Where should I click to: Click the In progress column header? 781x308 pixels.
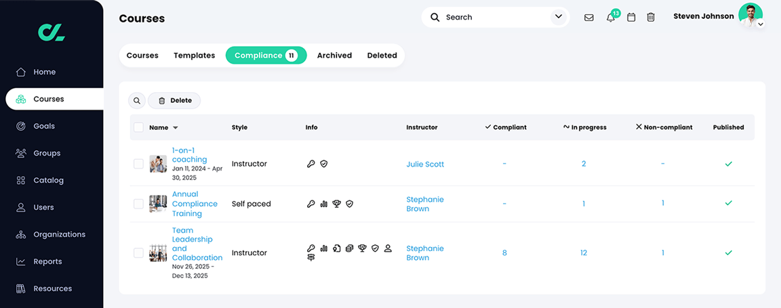point(585,127)
